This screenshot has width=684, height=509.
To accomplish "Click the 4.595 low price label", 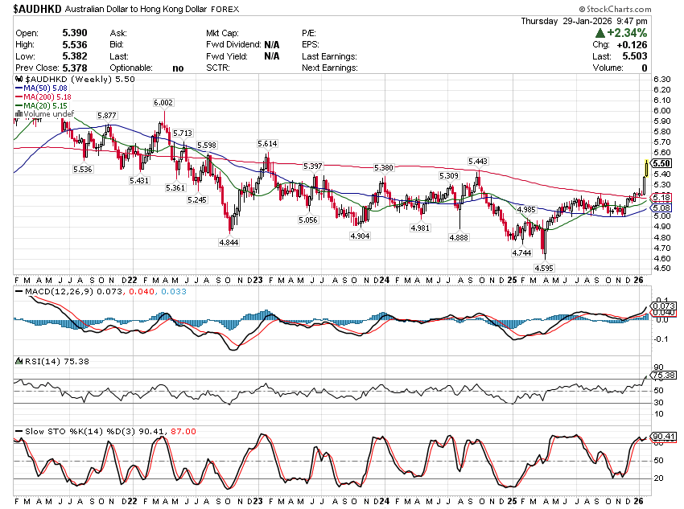I will [x=545, y=267].
